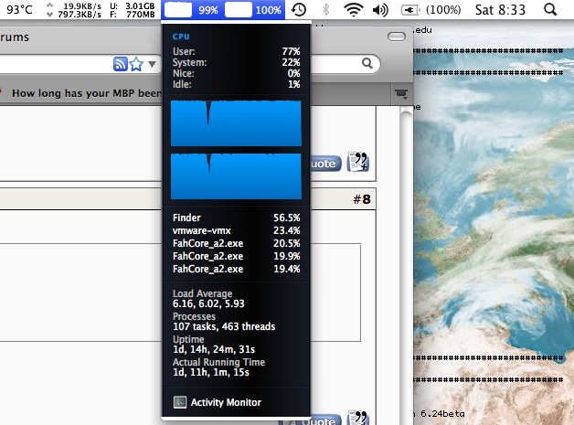Click the Uptime 1d, 14h, 24m, 31s value
The height and width of the screenshot is (425, 574).
pos(214,349)
